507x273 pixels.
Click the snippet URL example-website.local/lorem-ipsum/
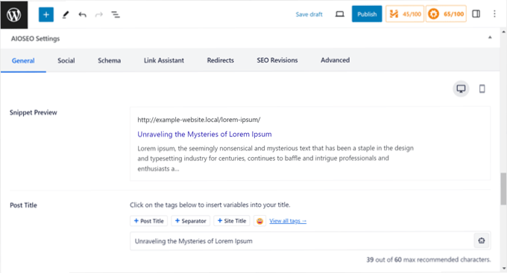199,120
